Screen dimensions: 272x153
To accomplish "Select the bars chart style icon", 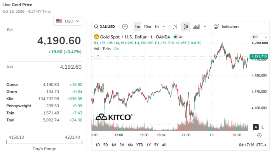I will click(x=175, y=27).
